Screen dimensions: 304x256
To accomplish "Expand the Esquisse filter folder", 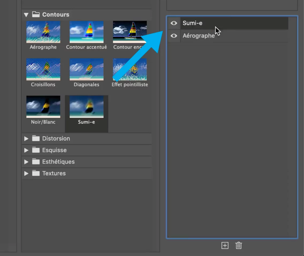I will [26, 150].
